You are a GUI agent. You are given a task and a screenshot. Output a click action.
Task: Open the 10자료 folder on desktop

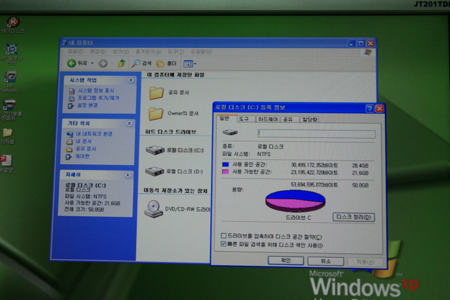[7, 136]
